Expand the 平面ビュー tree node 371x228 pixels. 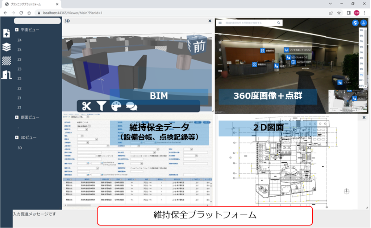point(17,30)
